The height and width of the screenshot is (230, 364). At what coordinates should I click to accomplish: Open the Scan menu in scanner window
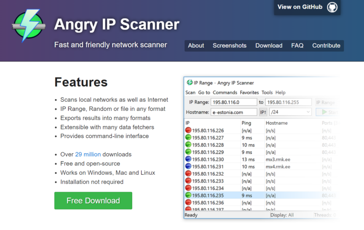(x=190, y=93)
